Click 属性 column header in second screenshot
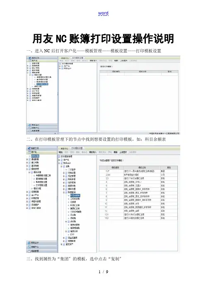 [169, 168]
